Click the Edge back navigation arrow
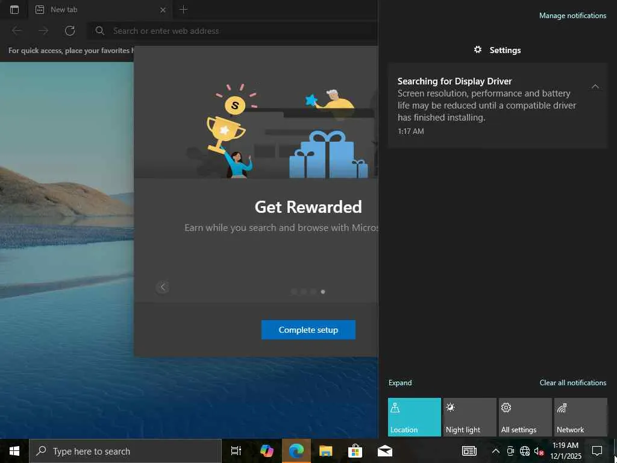 point(17,31)
